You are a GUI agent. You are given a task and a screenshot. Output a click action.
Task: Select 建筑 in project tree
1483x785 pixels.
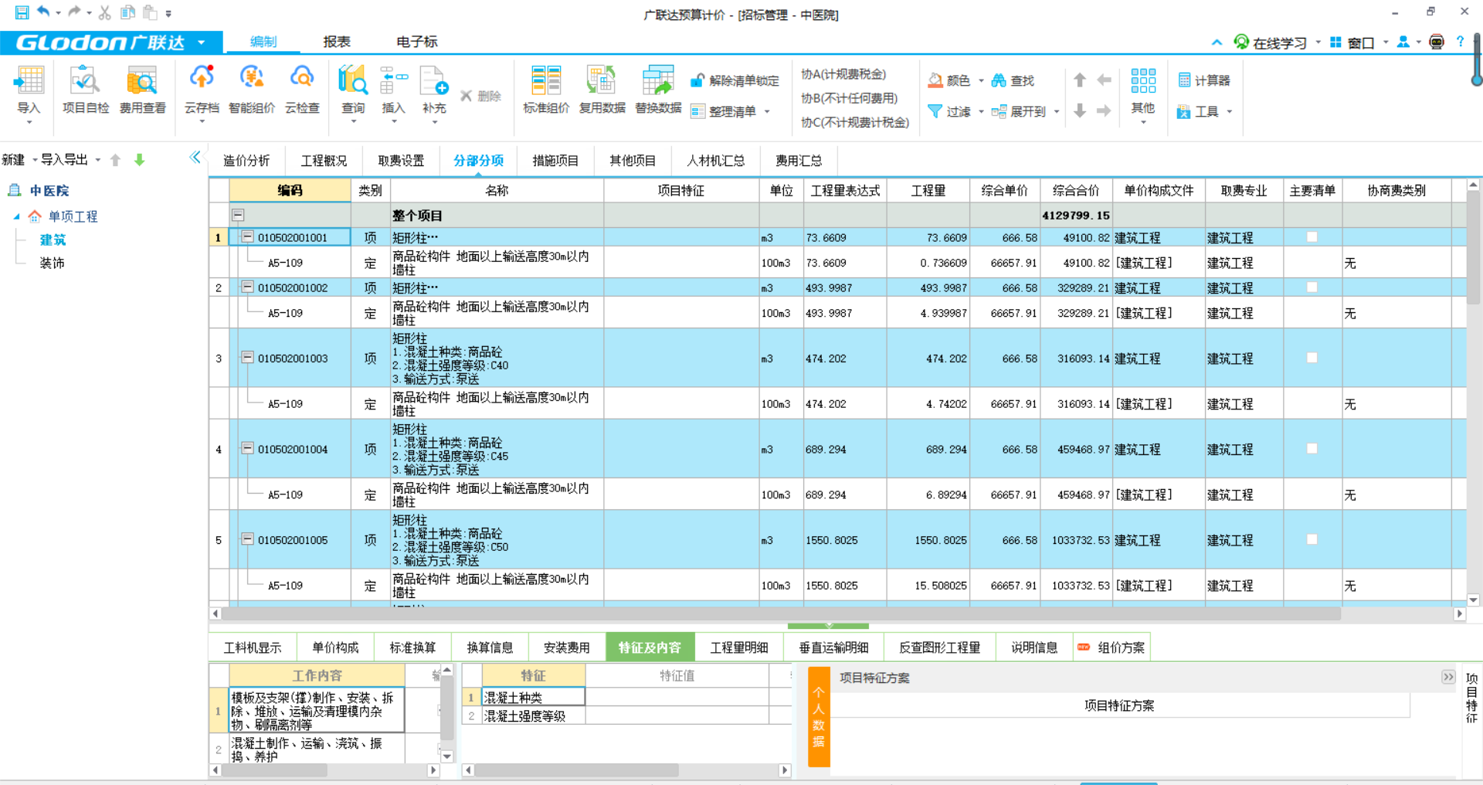53,240
